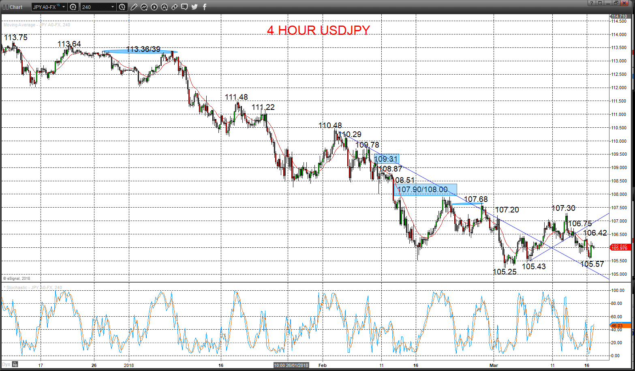Image resolution: width=635 pixels, height=371 pixels.
Task: Open the symbol settings gear menu
Action: pos(73,7)
